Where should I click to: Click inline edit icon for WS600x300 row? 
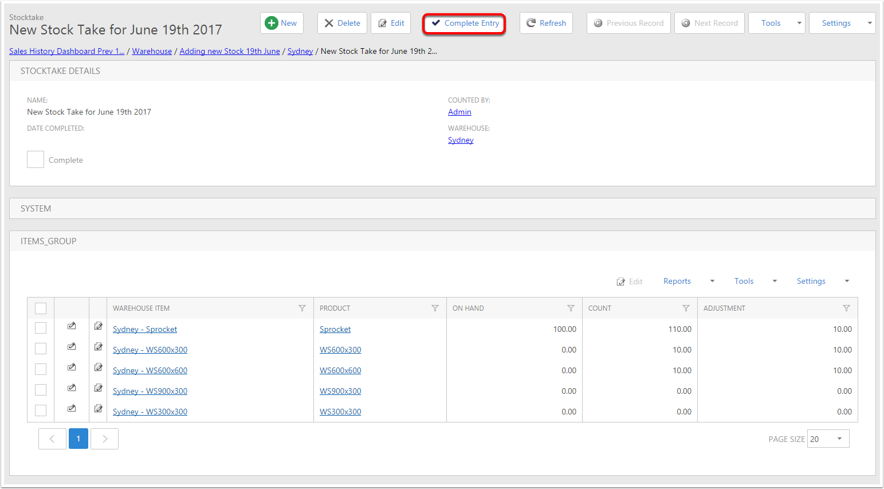pyautogui.click(x=72, y=347)
